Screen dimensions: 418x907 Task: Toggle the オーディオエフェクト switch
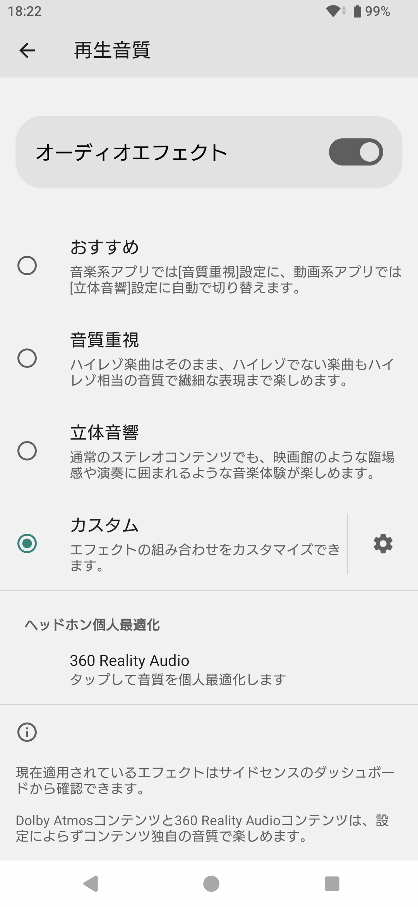tap(356, 152)
